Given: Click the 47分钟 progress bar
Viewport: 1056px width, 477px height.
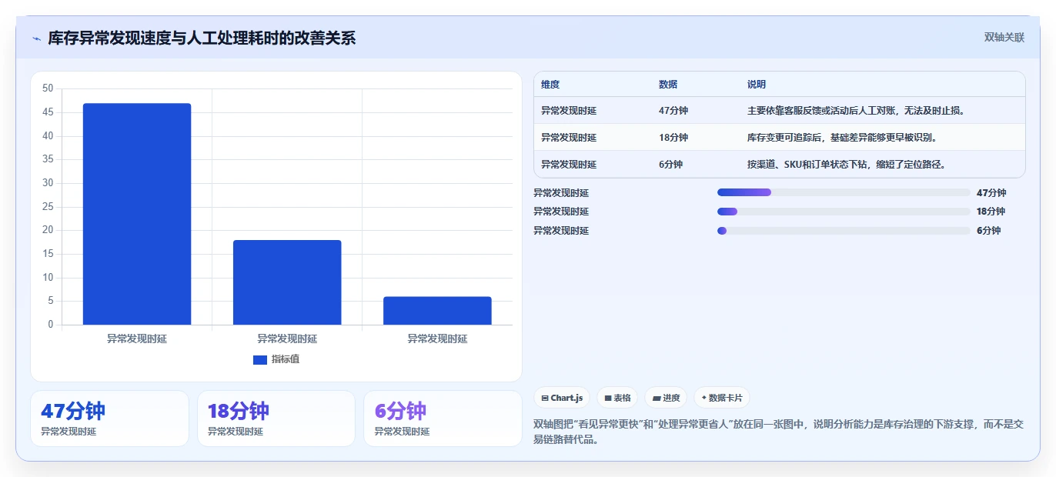Looking at the screenshot, I should [x=844, y=192].
